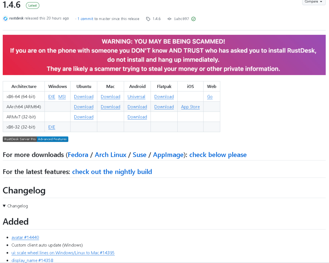Click RustDesk Server Pro Advanced Features badge
The image size is (329, 263).
click(x=35, y=139)
